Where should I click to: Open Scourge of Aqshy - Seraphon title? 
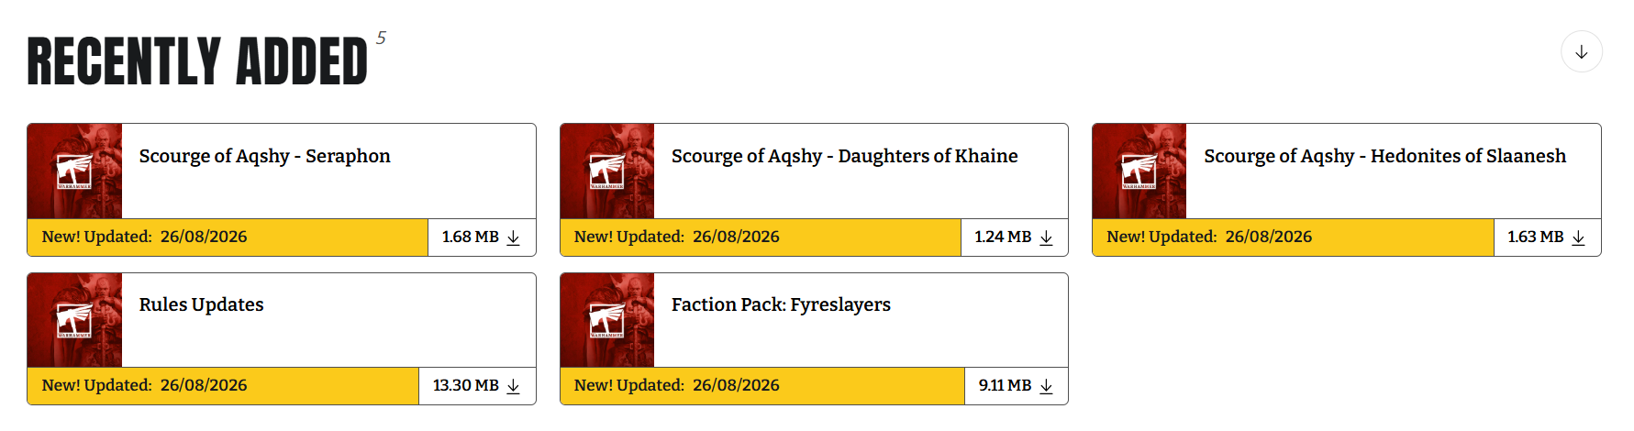pos(264,156)
